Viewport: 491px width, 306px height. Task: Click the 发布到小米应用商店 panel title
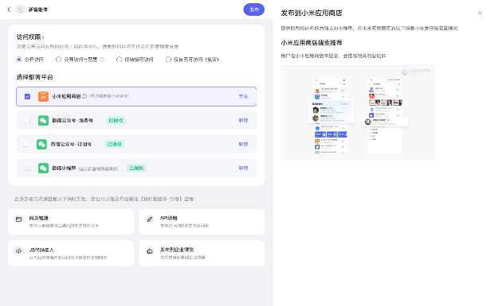[x=312, y=13]
